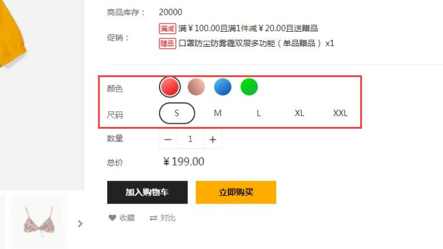443x249 pixels.
Task: Click the 对比 compare arrows icon
Action: (x=153, y=218)
